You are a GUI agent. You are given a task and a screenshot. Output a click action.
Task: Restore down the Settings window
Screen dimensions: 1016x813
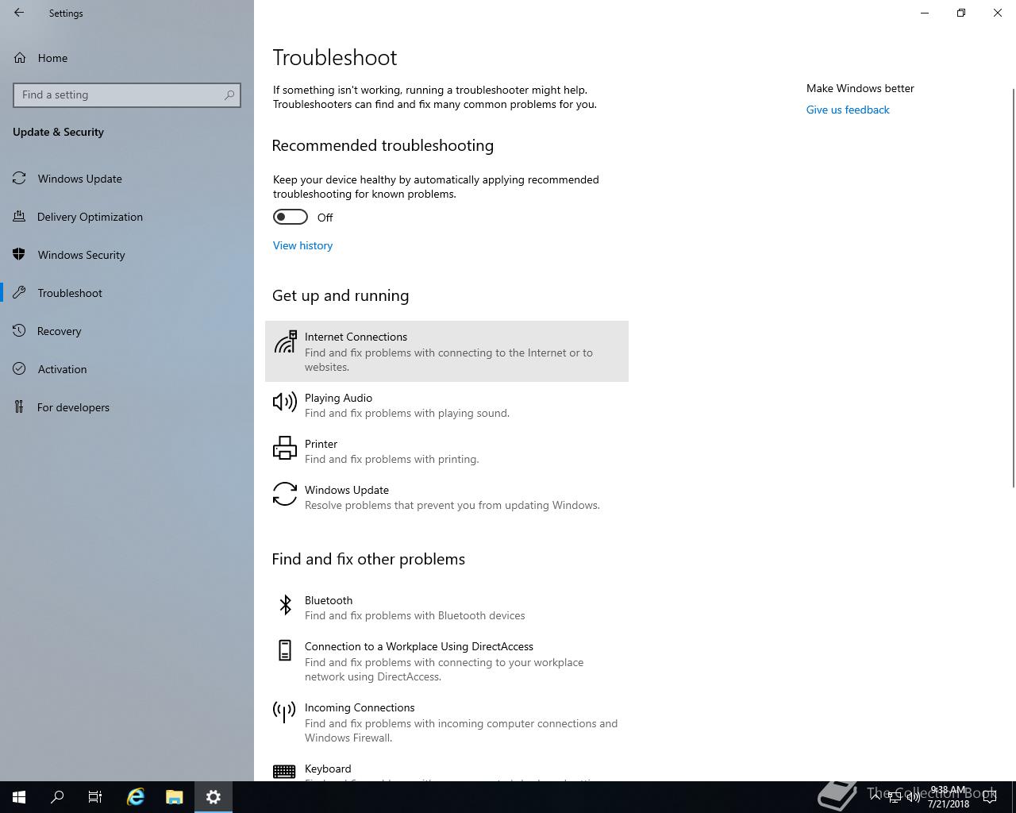pyautogui.click(x=961, y=13)
